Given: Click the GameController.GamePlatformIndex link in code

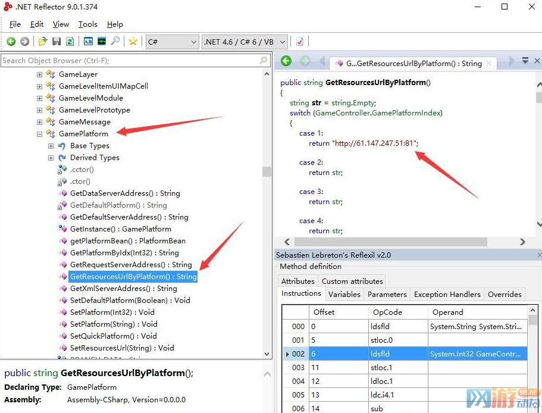Looking at the screenshot, I should pos(378,113).
